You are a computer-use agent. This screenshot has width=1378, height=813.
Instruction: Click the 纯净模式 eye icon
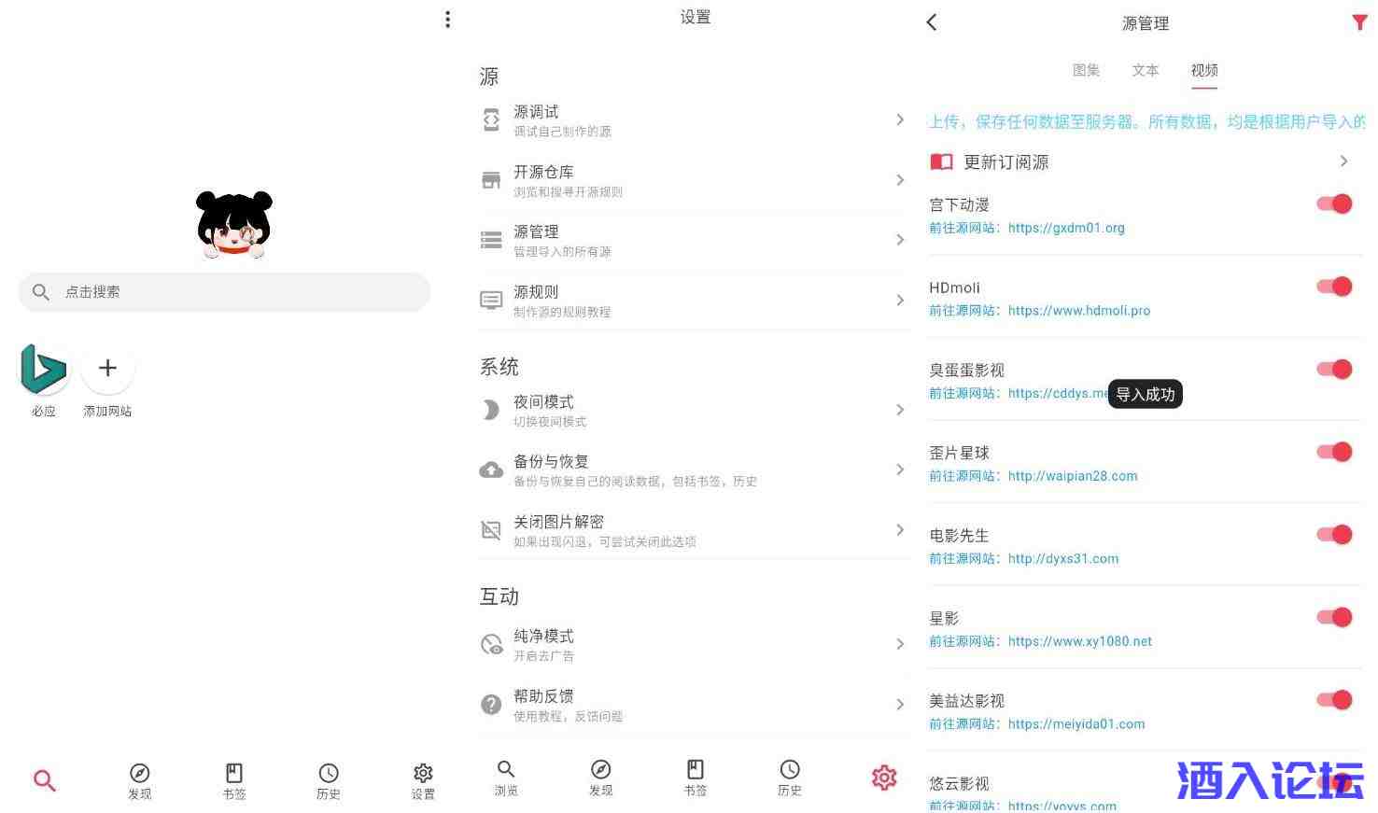(x=491, y=644)
